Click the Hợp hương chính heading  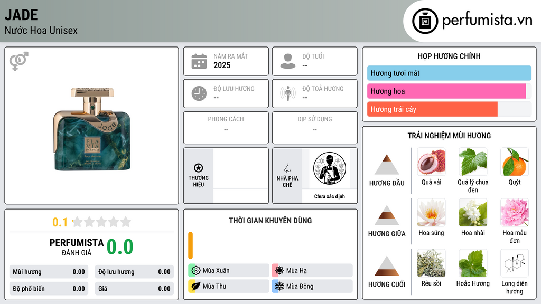click(449, 56)
